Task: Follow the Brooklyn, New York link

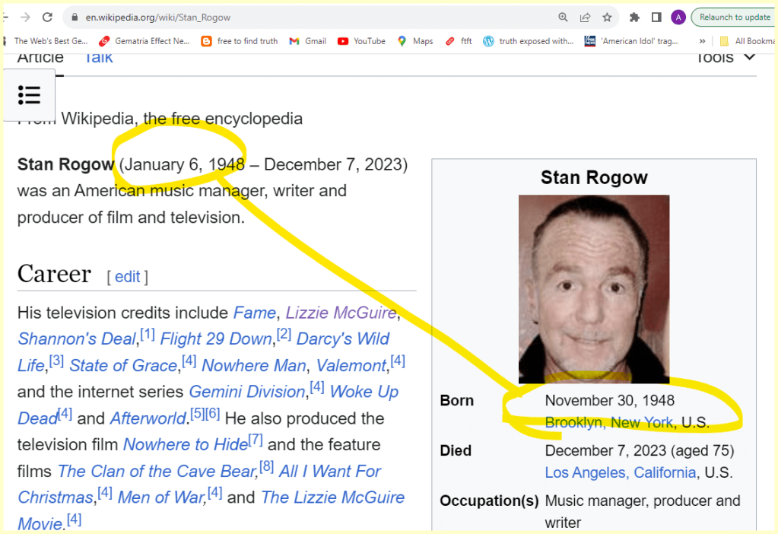Action: [x=608, y=422]
